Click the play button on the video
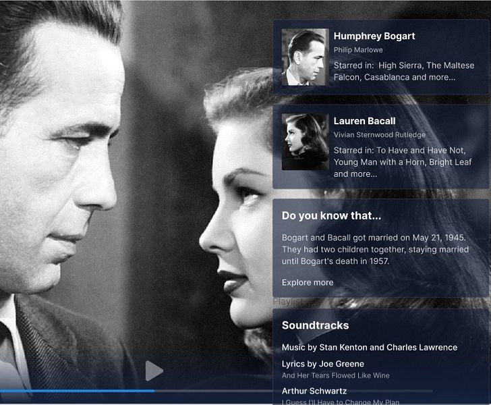491x405 pixels. [x=154, y=371]
